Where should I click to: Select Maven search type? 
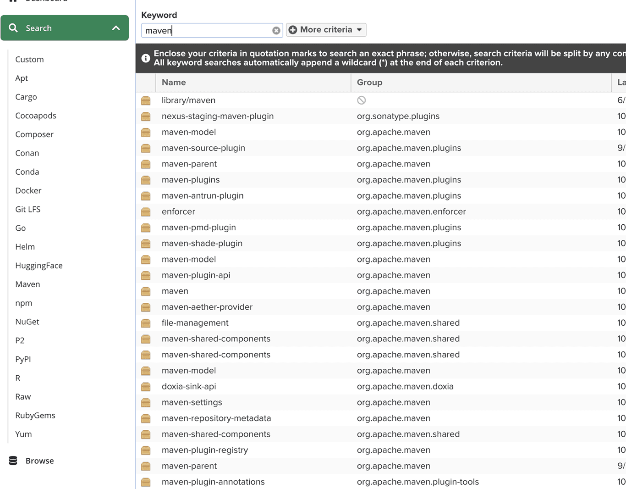click(27, 284)
